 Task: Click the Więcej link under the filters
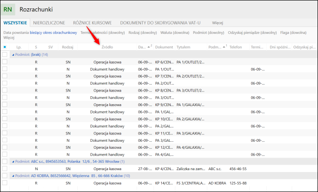pos(9,38)
